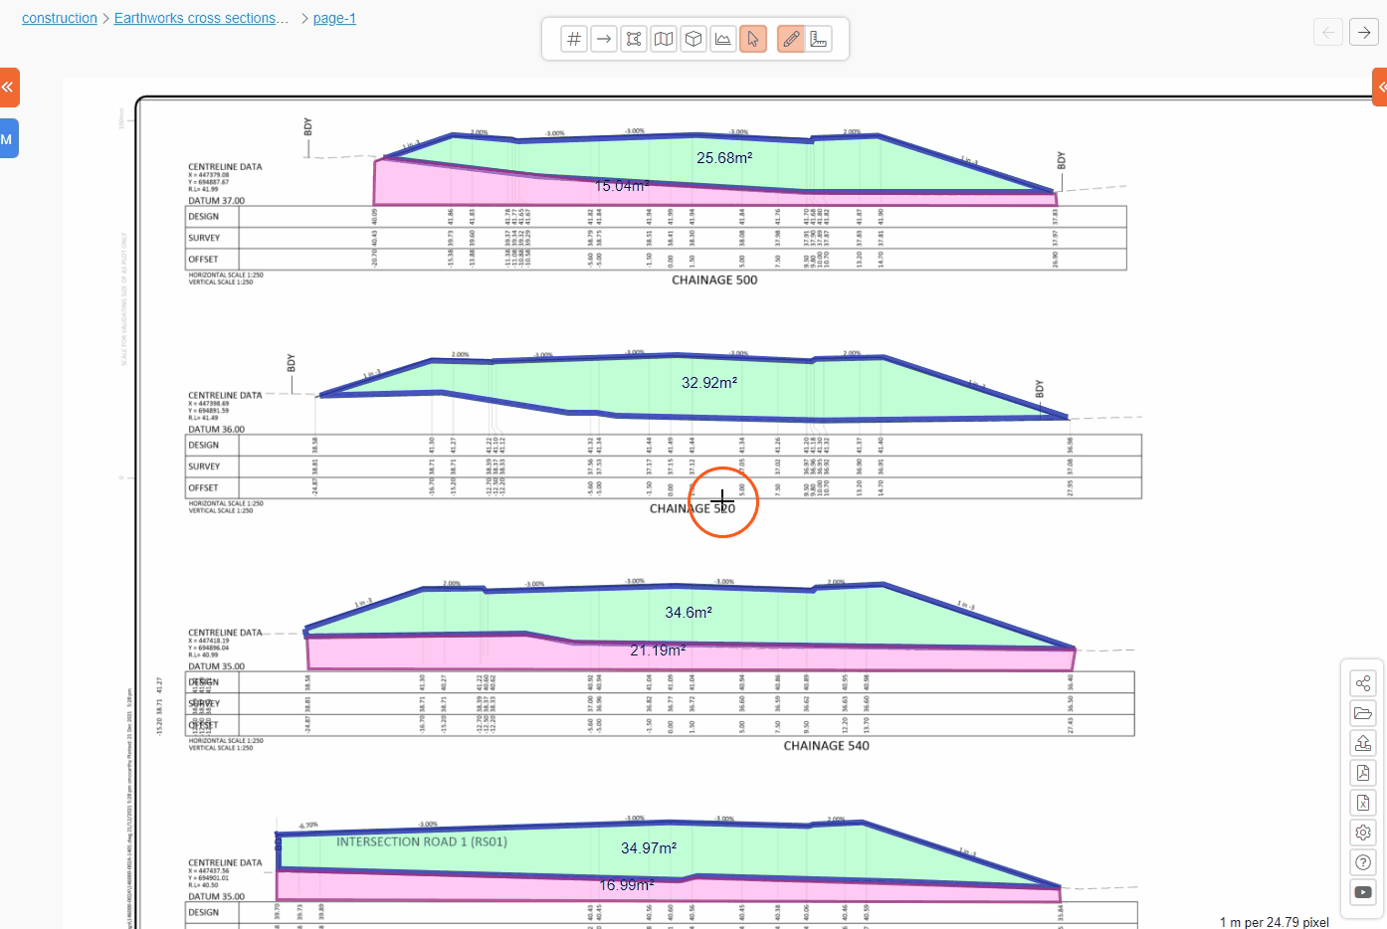This screenshot has height=929, width=1387.
Task: Select the ruler measurement tool
Action: coord(819,39)
